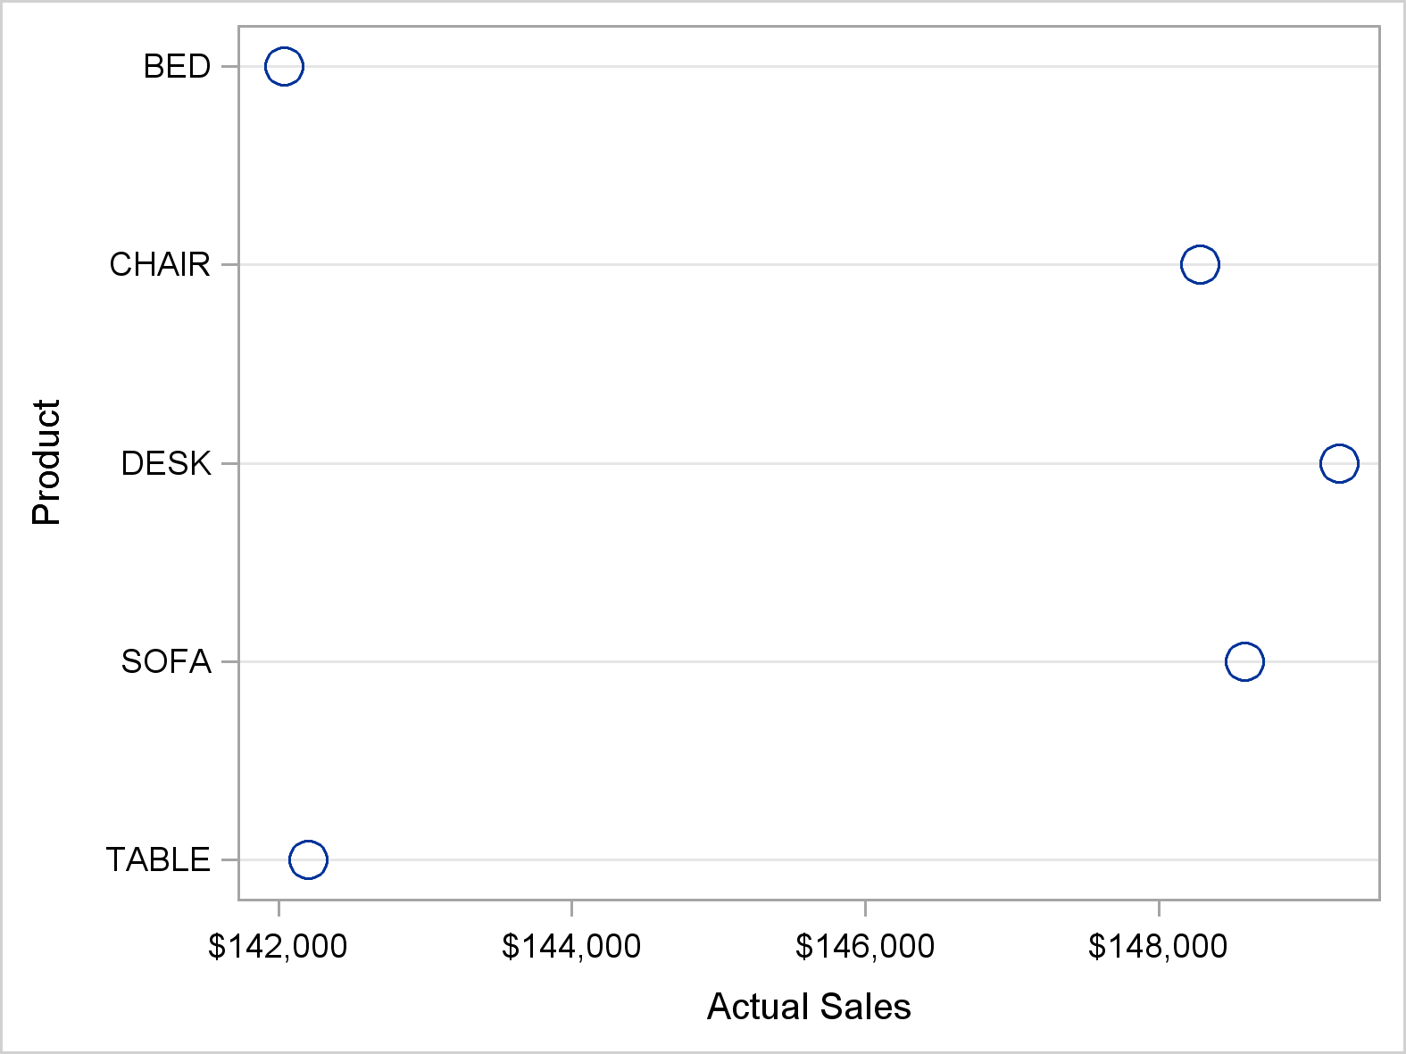Screen dimensions: 1406x1054
Task: Select the $144,000 axis value
Action: point(571,946)
